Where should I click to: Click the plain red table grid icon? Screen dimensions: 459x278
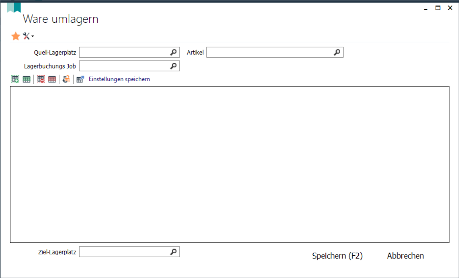point(52,79)
